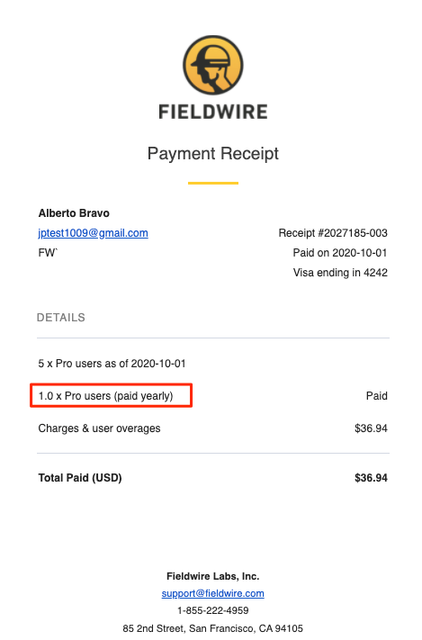Click the Paid status label

[x=377, y=396]
